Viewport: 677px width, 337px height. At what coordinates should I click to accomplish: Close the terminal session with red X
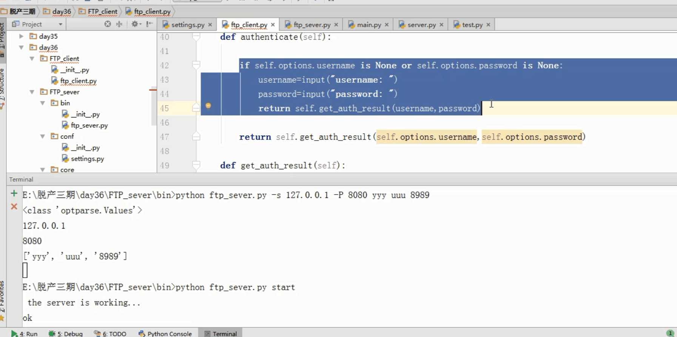[14, 206]
